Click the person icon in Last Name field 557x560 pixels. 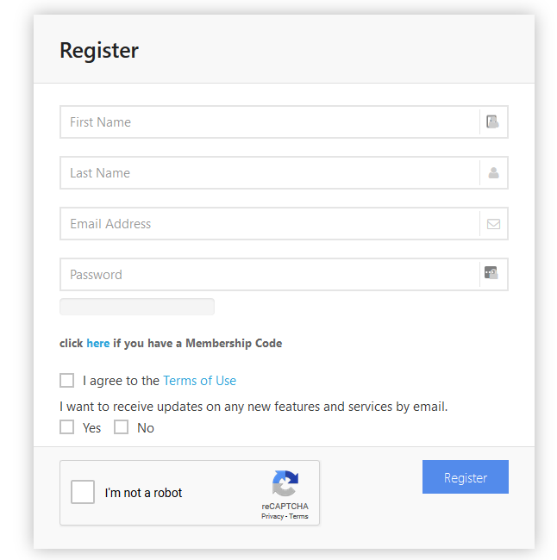(494, 173)
